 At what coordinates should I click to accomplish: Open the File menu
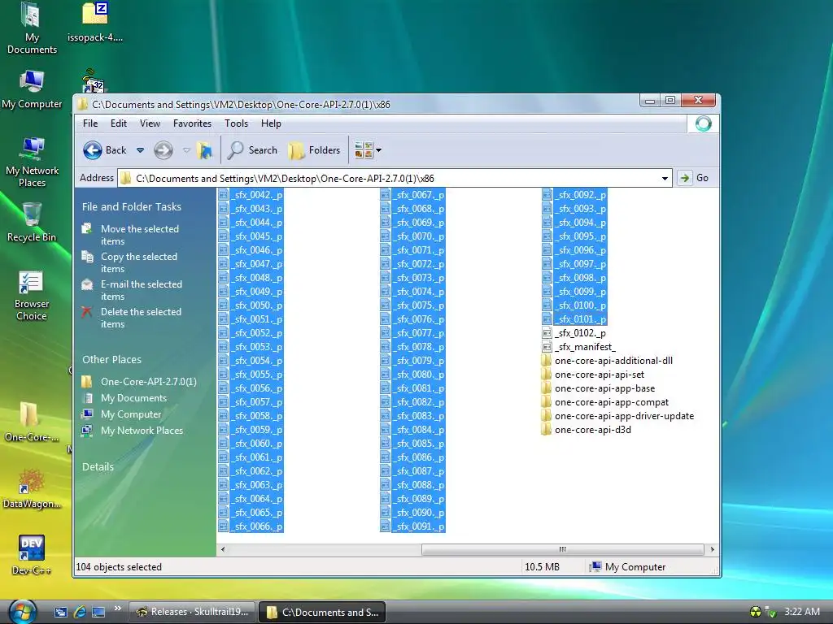click(90, 123)
